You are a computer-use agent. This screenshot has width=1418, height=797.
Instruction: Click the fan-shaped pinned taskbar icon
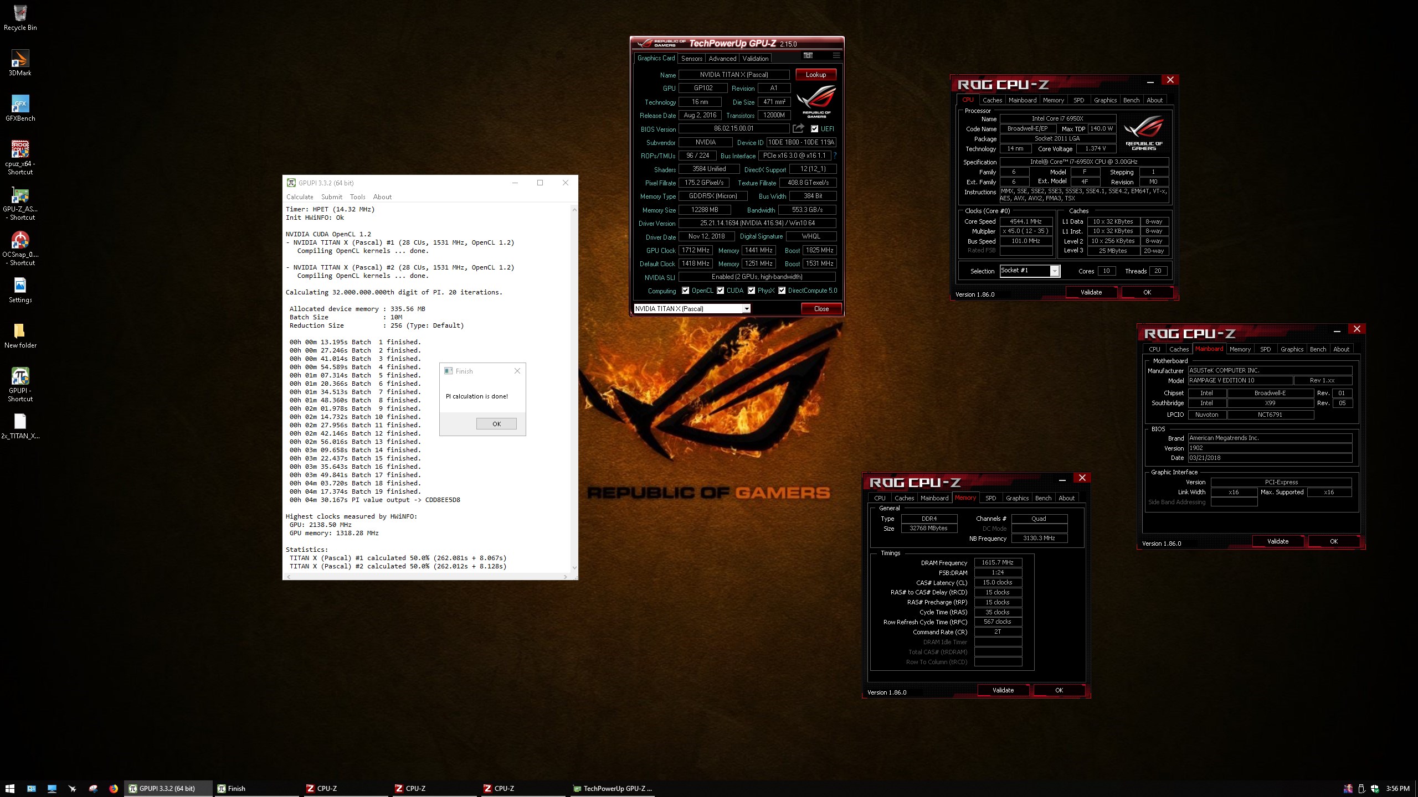(x=93, y=789)
